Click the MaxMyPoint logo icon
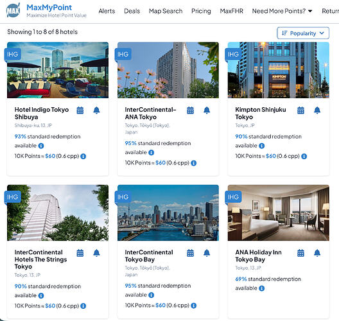The image size is (339, 321). pos(13,10)
